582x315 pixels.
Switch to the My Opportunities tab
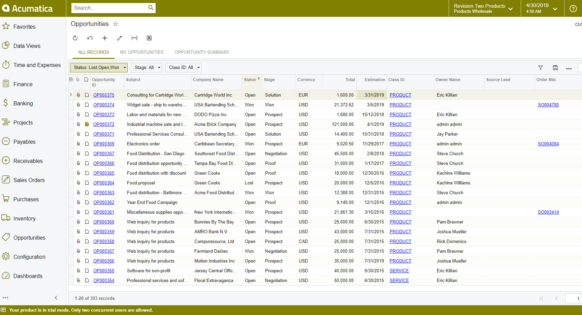pyautogui.click(x=141, y=52)
